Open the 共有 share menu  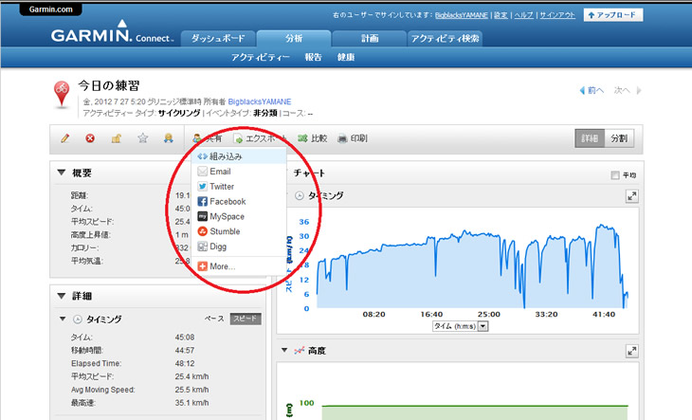click(x=208, y=138)
